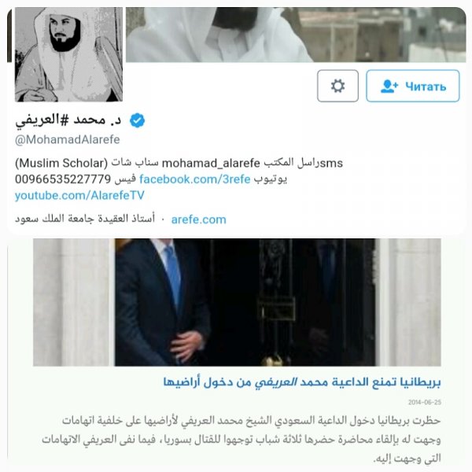Open the article photo of man in suit
Screen dimensions: 472x472
click(237, 302)
